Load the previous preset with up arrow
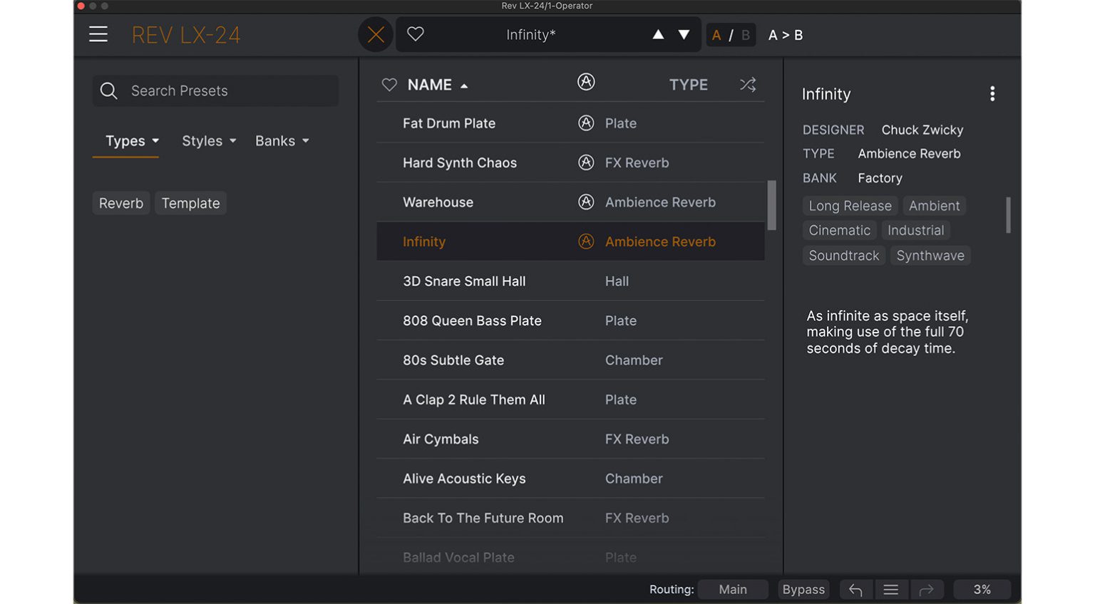 (x=658, y=34)
